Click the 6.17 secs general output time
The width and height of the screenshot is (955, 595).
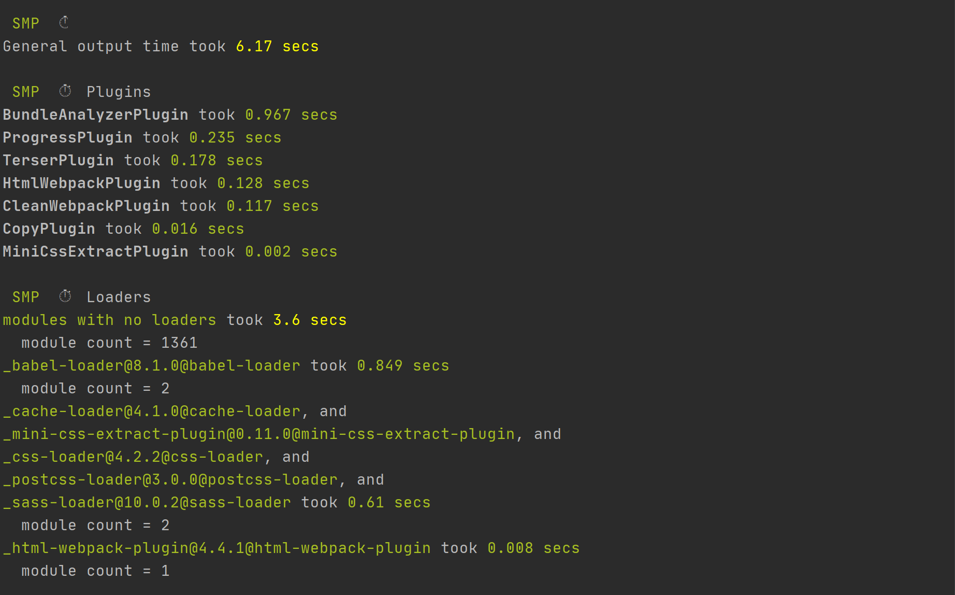[x=277, y=46]
